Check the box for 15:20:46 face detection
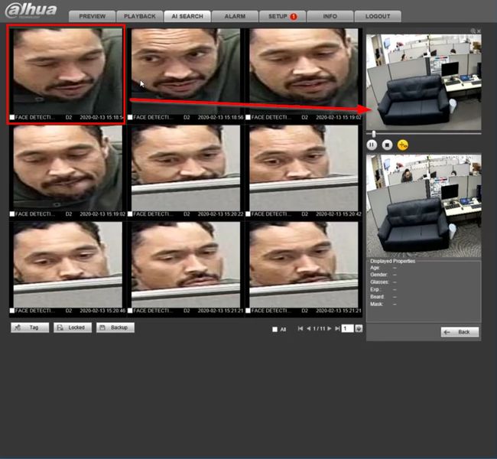The width and height of the screenshot is (497, 459). [x=12, y=311]
